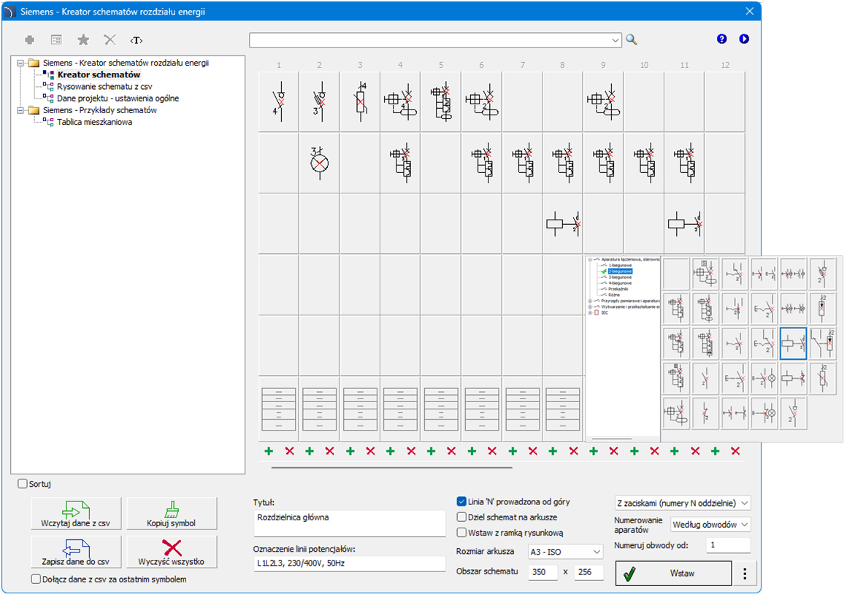Open Rozmiar arkusza A3 - ISO dropdown
The image size is (855, 597).
pos(565,551)
